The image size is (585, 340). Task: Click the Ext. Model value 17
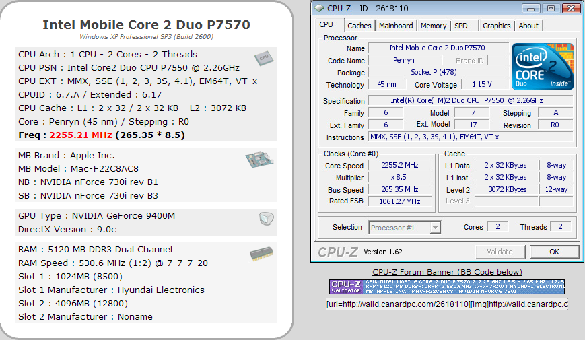(473, 125)
